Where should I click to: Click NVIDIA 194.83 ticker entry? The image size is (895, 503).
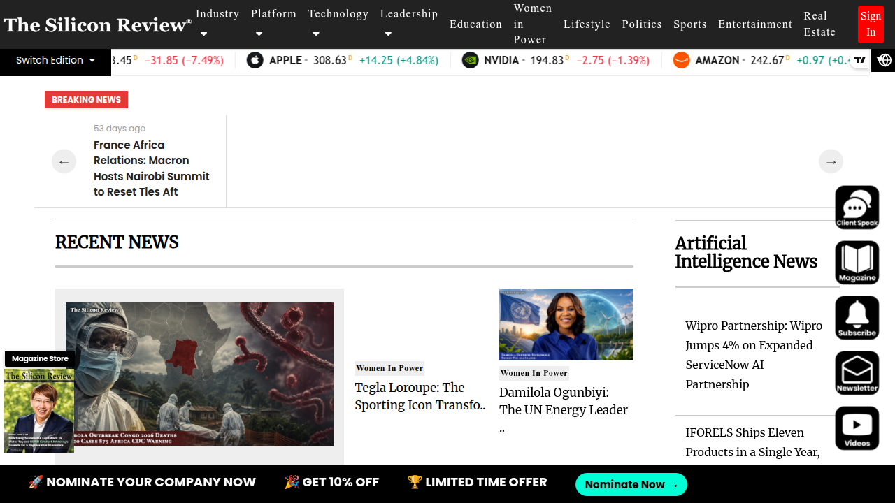(x=556, y=60)
